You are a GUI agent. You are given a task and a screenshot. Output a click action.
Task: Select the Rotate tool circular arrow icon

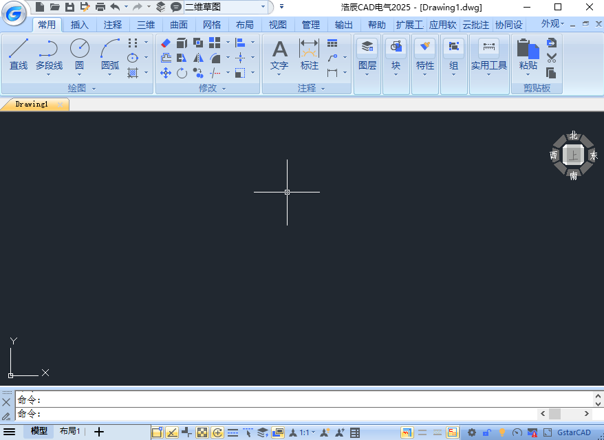click(182, 73)
